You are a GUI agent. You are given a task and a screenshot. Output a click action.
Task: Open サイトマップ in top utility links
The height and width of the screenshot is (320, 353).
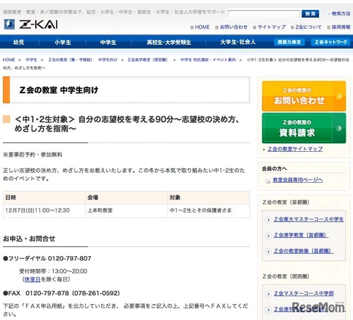point(271,27)
